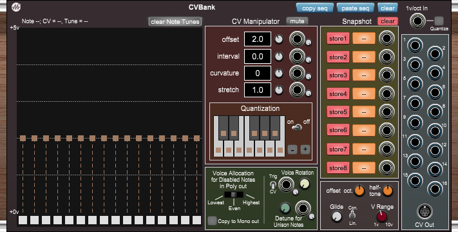
Task: Clear the Snapshot with red clear button
Action: 388,21
